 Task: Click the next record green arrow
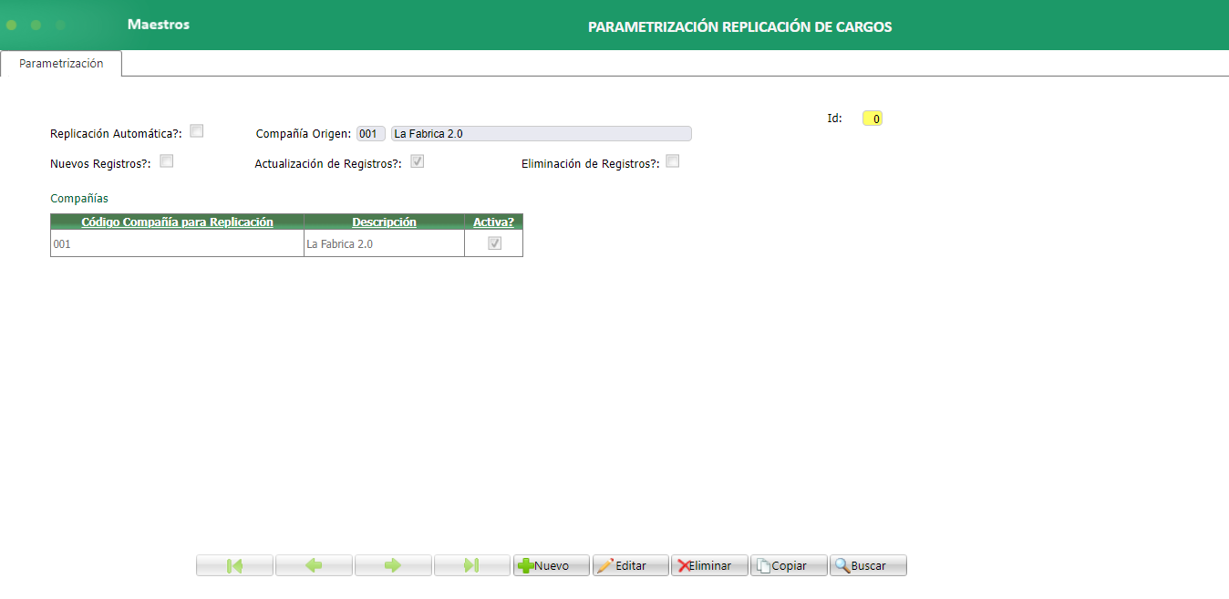pos(392,565)
